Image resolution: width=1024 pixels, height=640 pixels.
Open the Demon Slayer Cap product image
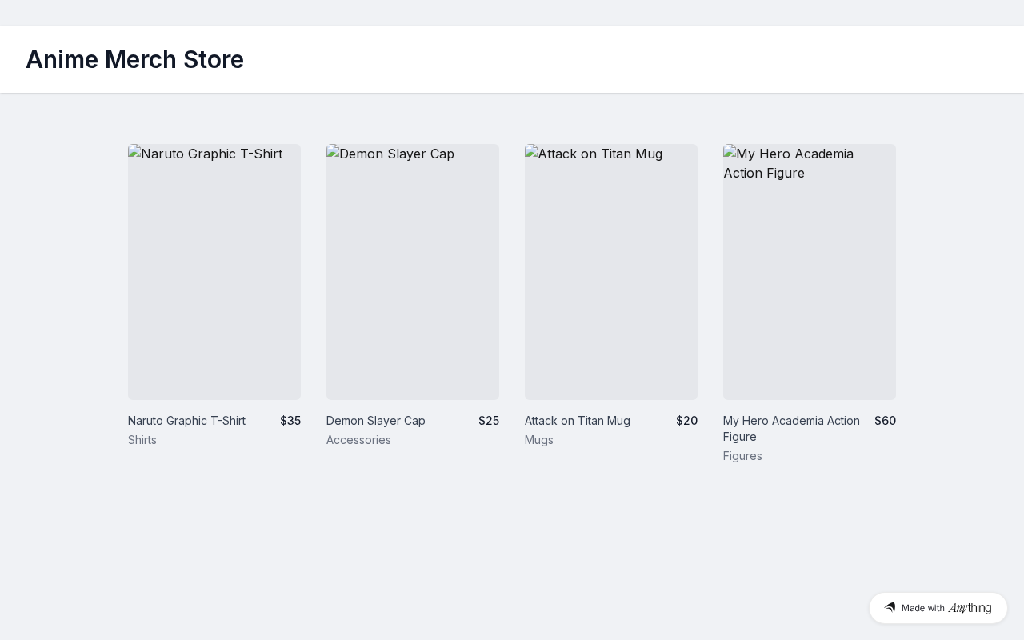413,272
